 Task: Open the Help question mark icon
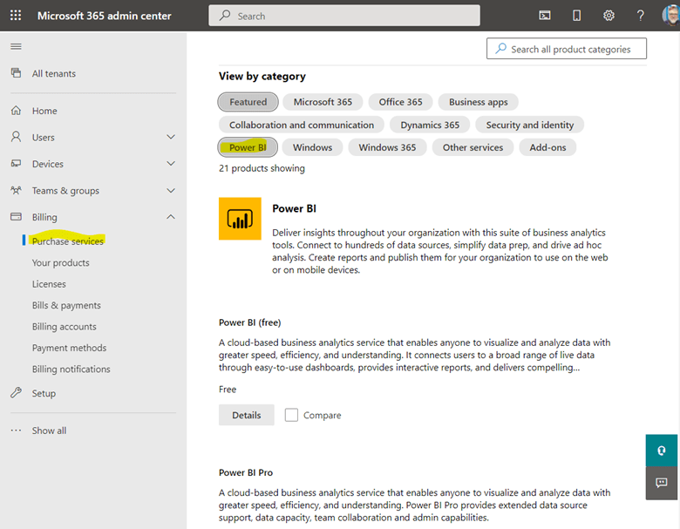point(641,16)
